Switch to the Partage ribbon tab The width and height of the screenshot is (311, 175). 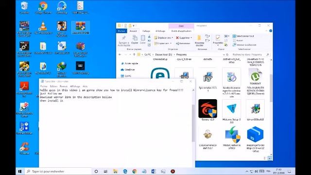146,31
